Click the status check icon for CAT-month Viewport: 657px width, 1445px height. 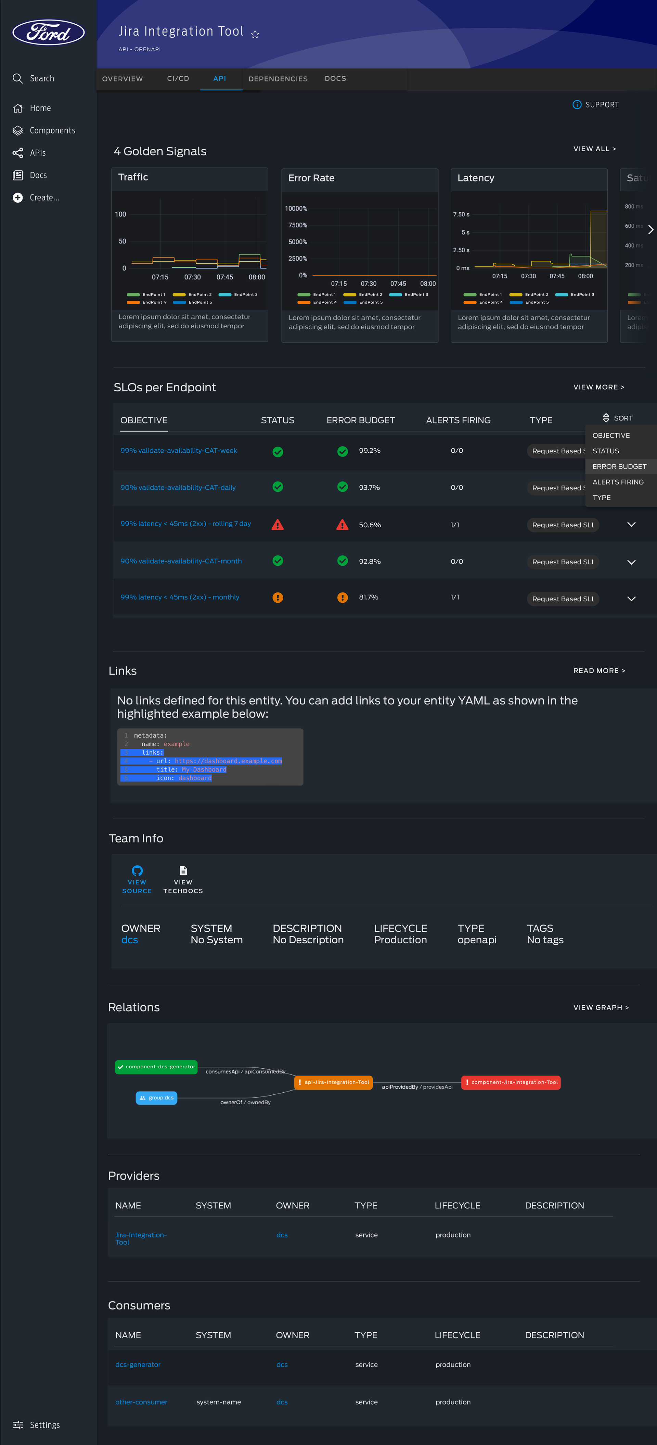278,561
